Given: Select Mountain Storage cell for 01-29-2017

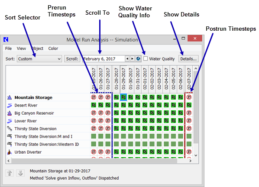Looking at the screenshot, I should (x=123, y=97).
